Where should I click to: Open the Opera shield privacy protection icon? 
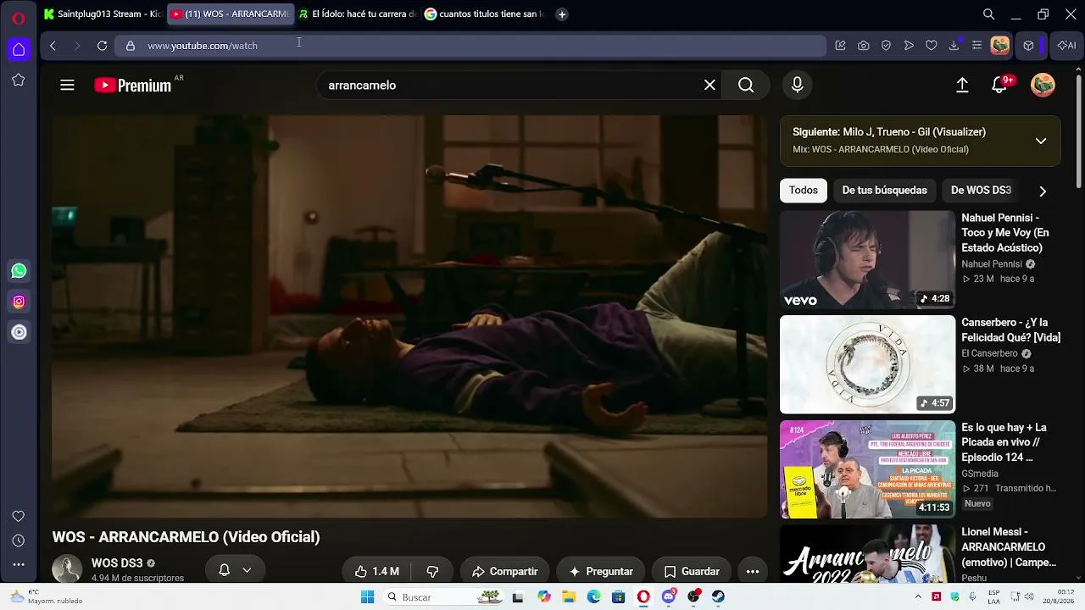coord(886,46)
